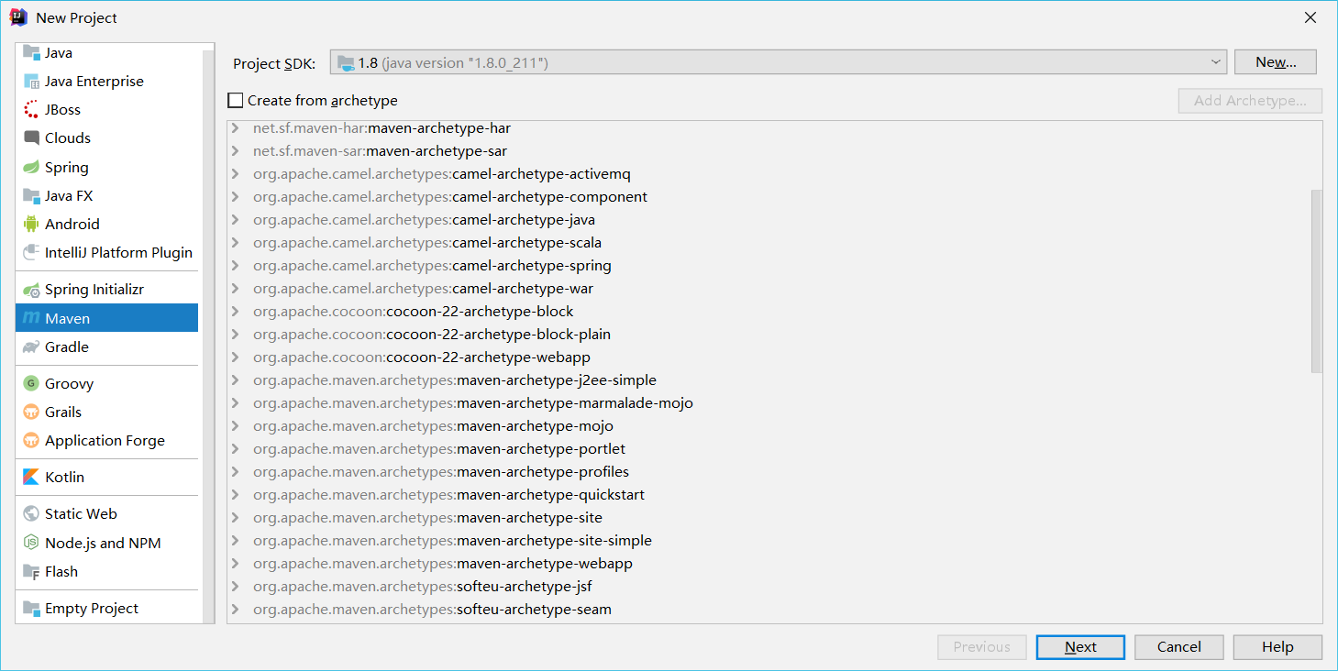Image resolution: width=1338 pixels, height=671 pixels.
Task: Choose Gradle project type
Action: pyautogui.click(x=106, y=346)
